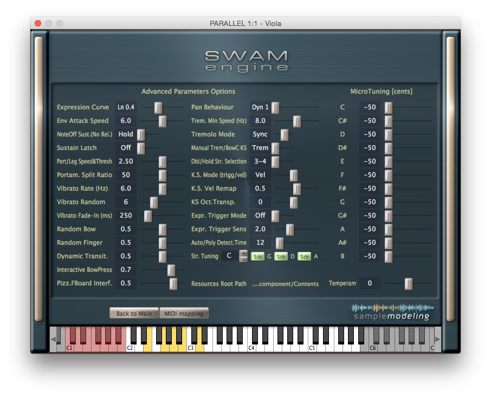Click the 5th tuning icon between D and A
The width and height of the screenshot is (491, 397).
(x=304, y=256)
